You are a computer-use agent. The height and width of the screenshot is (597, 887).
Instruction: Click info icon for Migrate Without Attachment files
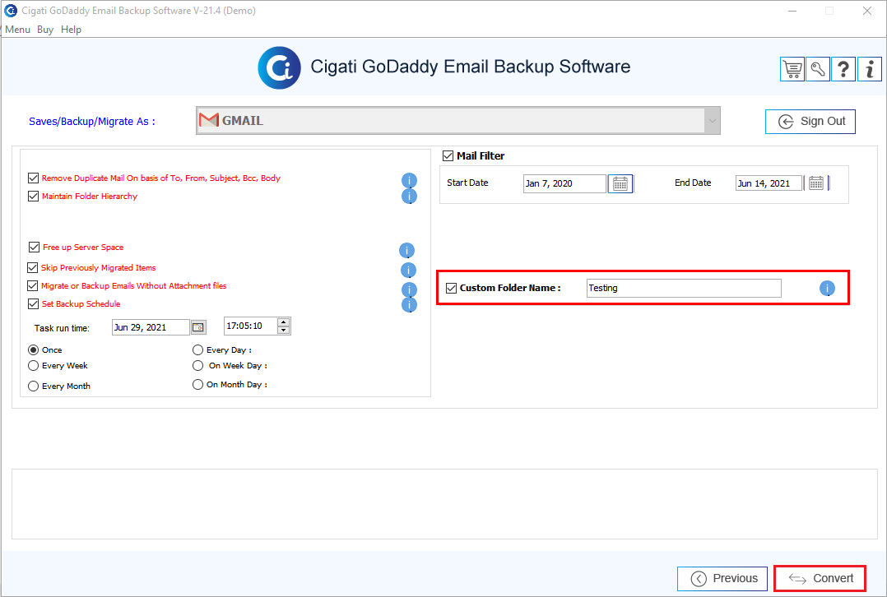point(409,289)
